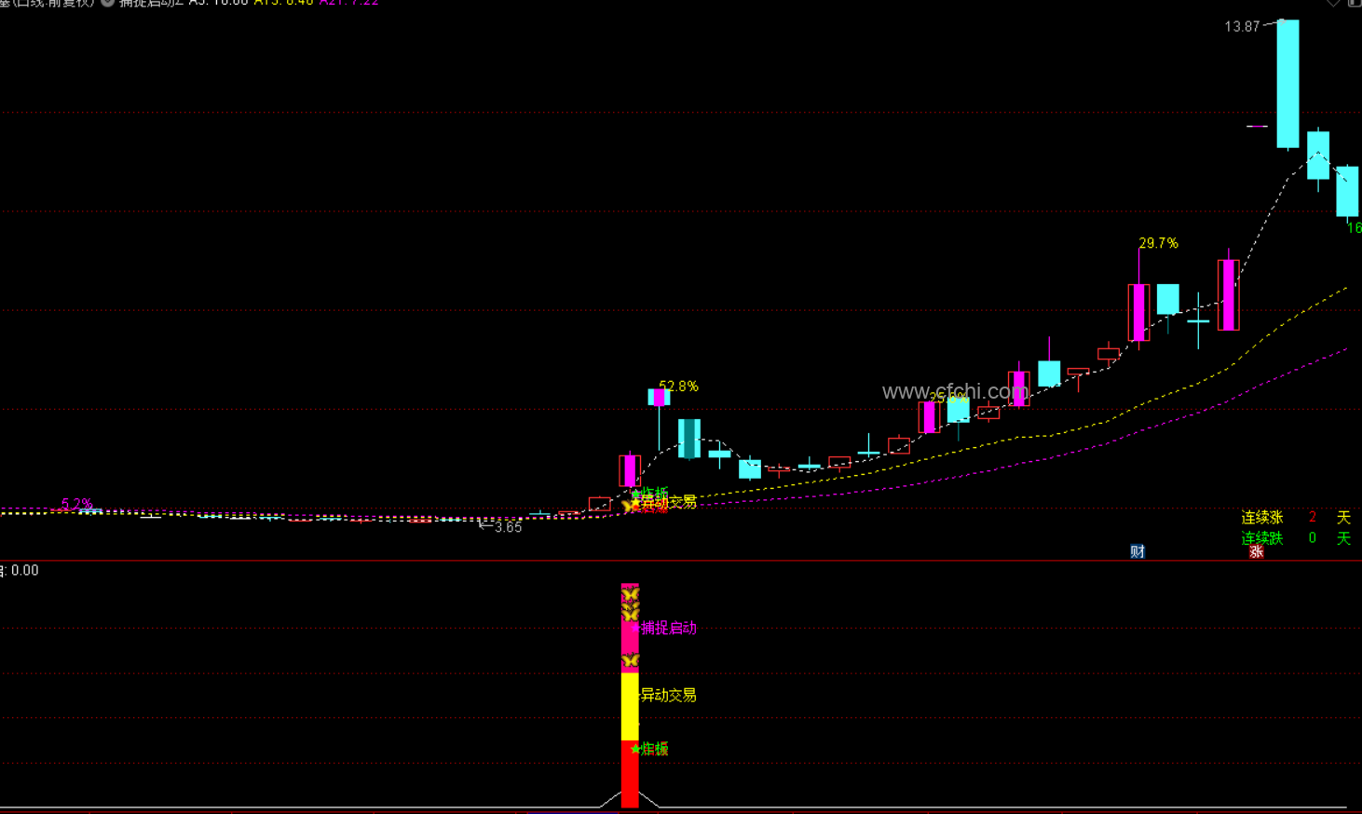Click the topmost butterfly icon on signal bar
The width and height of the screenshot is (1362, 814).
[x=630, y=594]
